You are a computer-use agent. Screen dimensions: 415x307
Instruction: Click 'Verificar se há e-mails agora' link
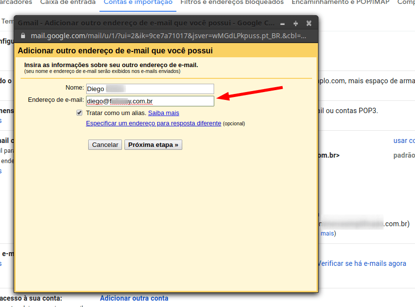pyautogui.click(x=363, y=263)
